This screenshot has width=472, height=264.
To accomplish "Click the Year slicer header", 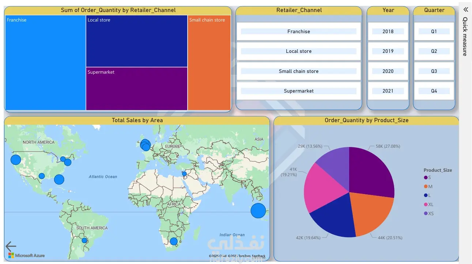I will (x=388, y=10).
